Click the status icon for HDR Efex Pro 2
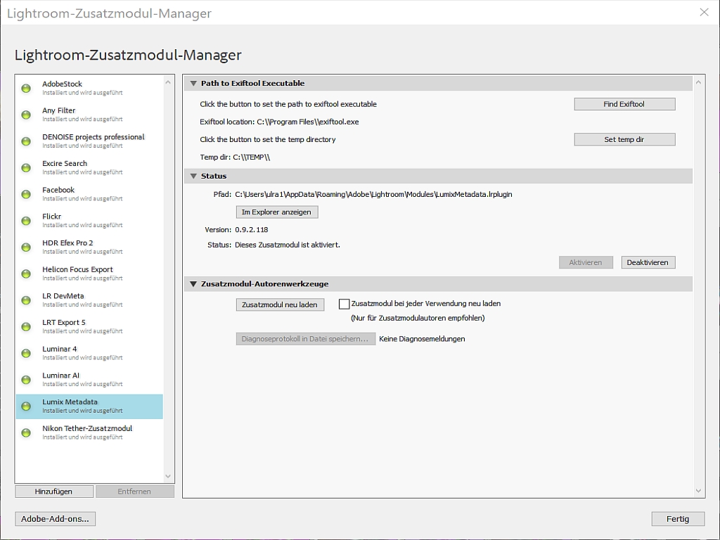This screenshot has height=540, width=720. (x=25, y=247)
